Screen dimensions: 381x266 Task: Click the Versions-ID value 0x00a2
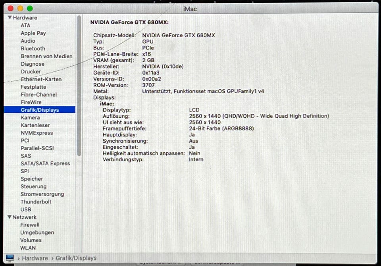(x=151, y=79)
